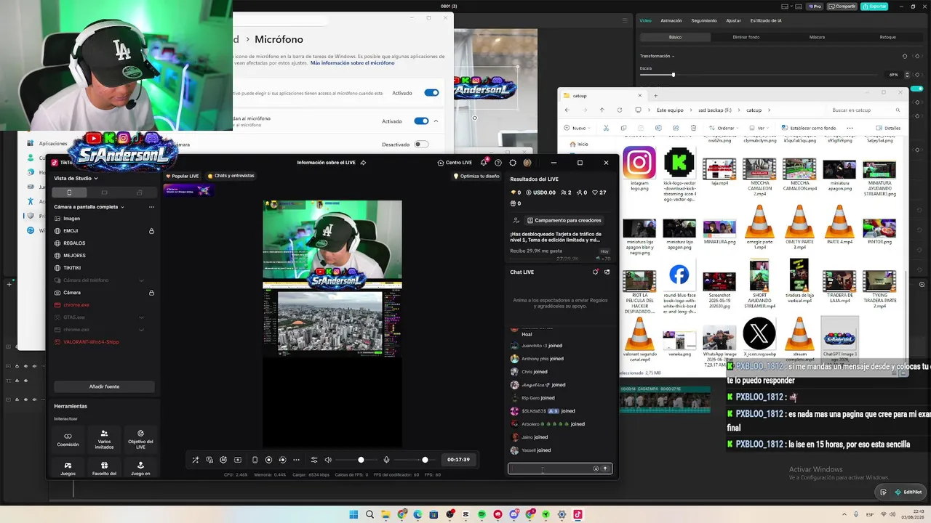Open the Spotify icon in the taskbar
Viewport: 931px width, 523px height.
[482, 514]
